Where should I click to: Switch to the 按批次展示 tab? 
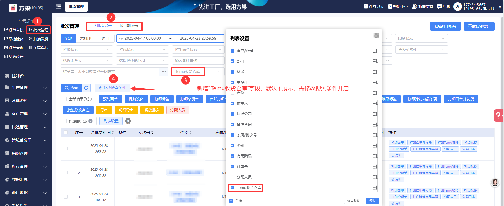pyautogui.click(x=102, y=26)
